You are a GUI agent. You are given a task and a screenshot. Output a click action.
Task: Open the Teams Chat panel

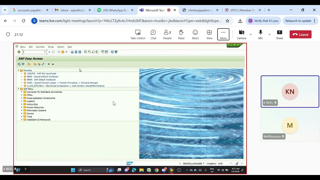click(153, 34)
